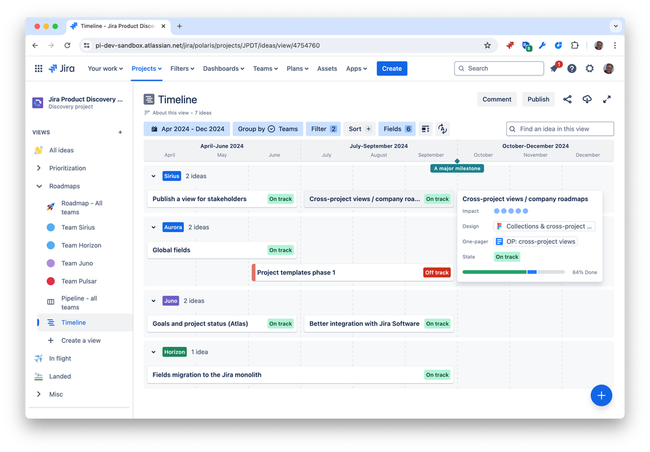Click the Comment button

(496, 100)
